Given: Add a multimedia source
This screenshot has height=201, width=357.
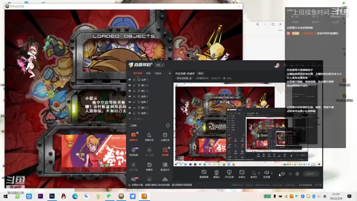Looking at the screenshot, I should 242,174.
